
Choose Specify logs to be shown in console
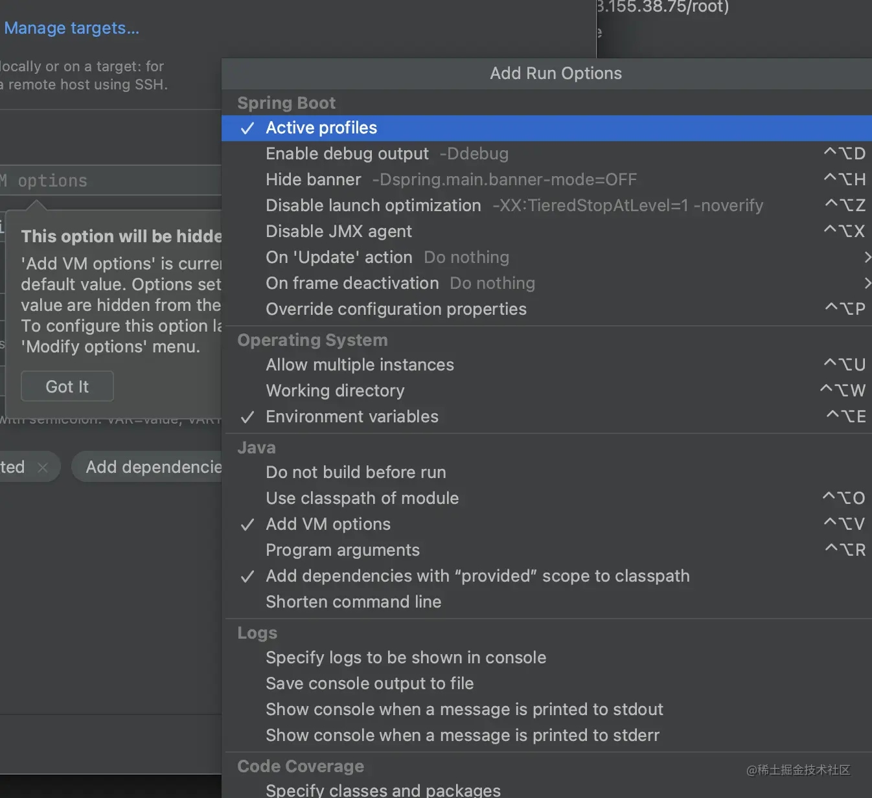(547, 658)
